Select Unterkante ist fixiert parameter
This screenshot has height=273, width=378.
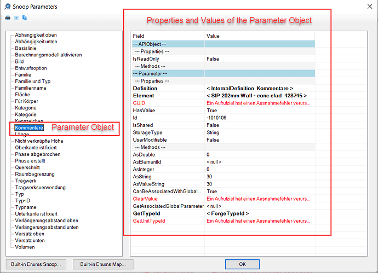36,214
